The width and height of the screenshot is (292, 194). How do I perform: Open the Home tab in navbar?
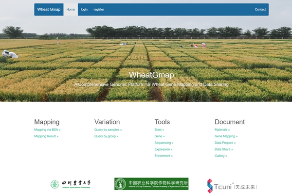[x=71, y=9]
